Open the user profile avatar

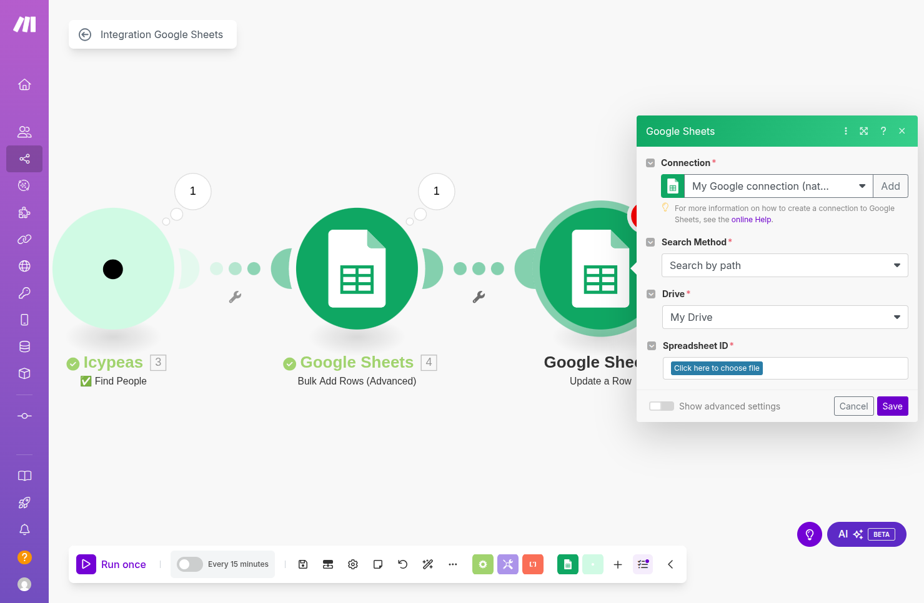(24, 584)
